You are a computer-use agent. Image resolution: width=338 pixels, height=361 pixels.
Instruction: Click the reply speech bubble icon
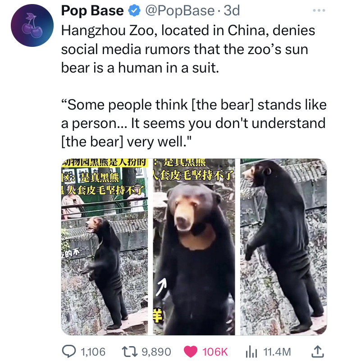[69, 352]
